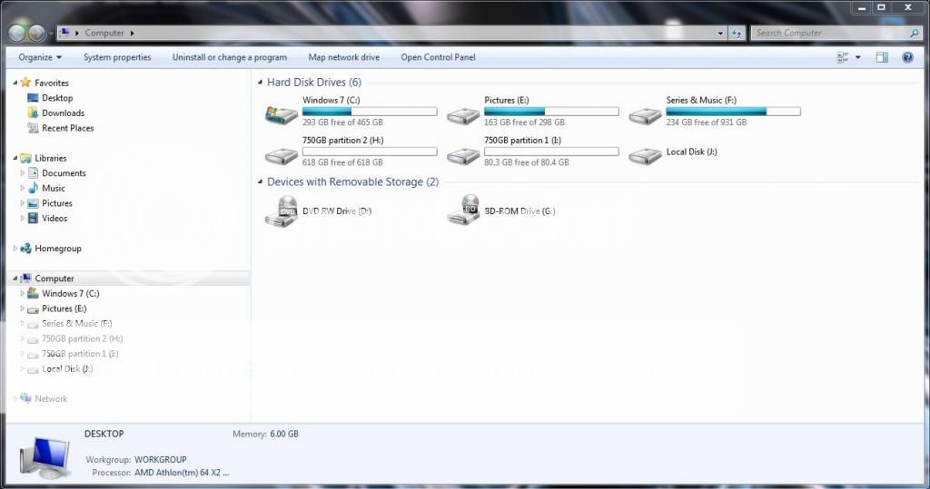Toggle the preview pane button
Image resolution: width=930 pixels, height=489 pixels.
click(882, 57)
